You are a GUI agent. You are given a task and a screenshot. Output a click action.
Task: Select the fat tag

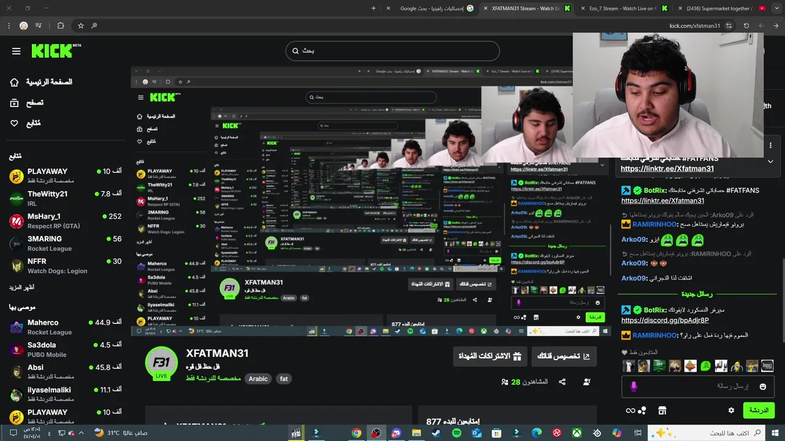coord(284,379)
